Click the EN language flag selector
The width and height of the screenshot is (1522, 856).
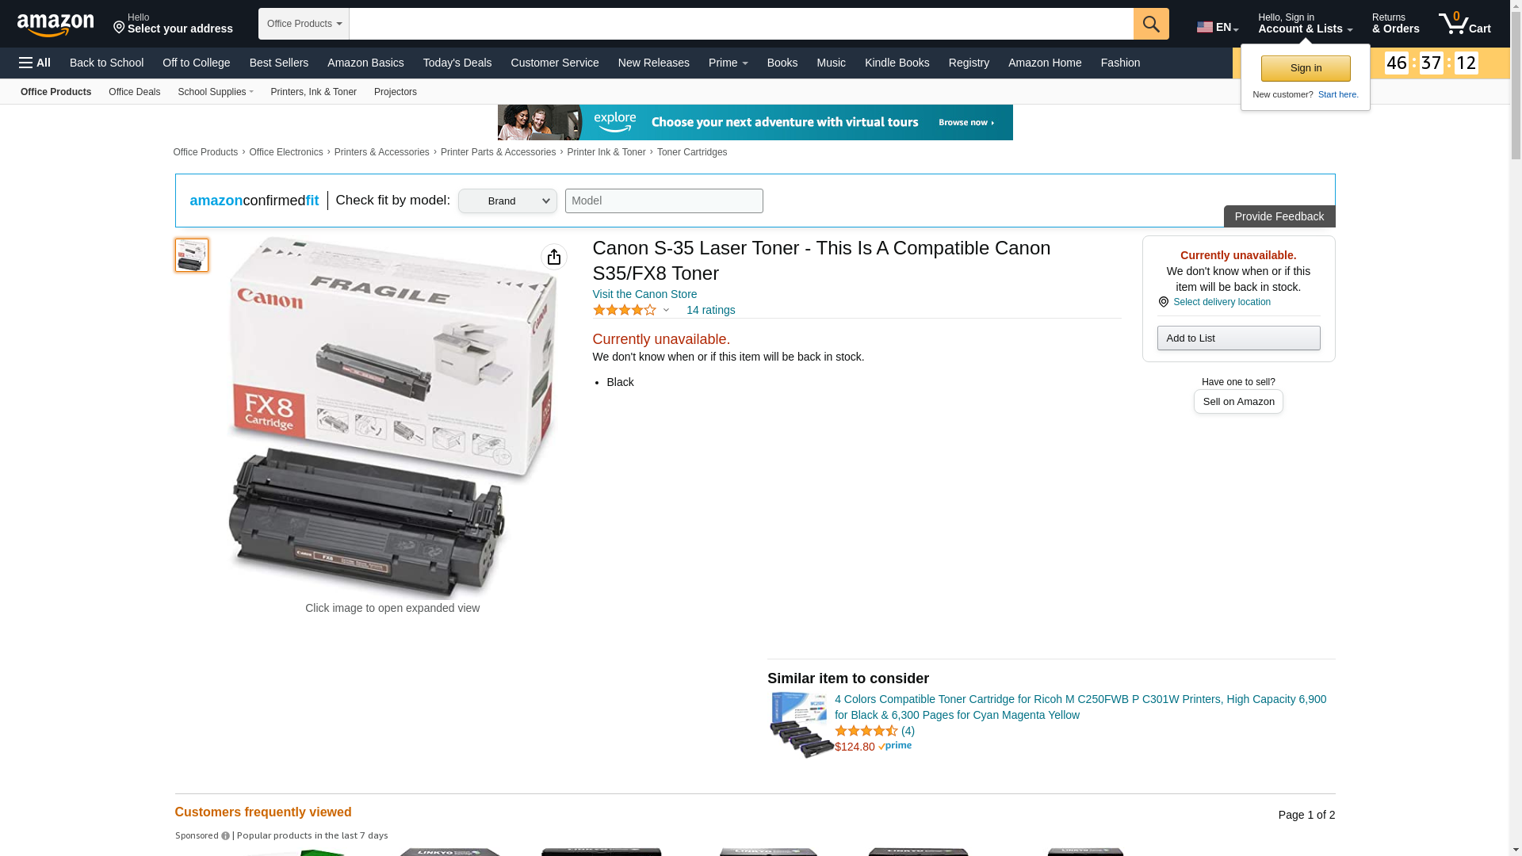pyautogui.click(x=1218, y=27)
